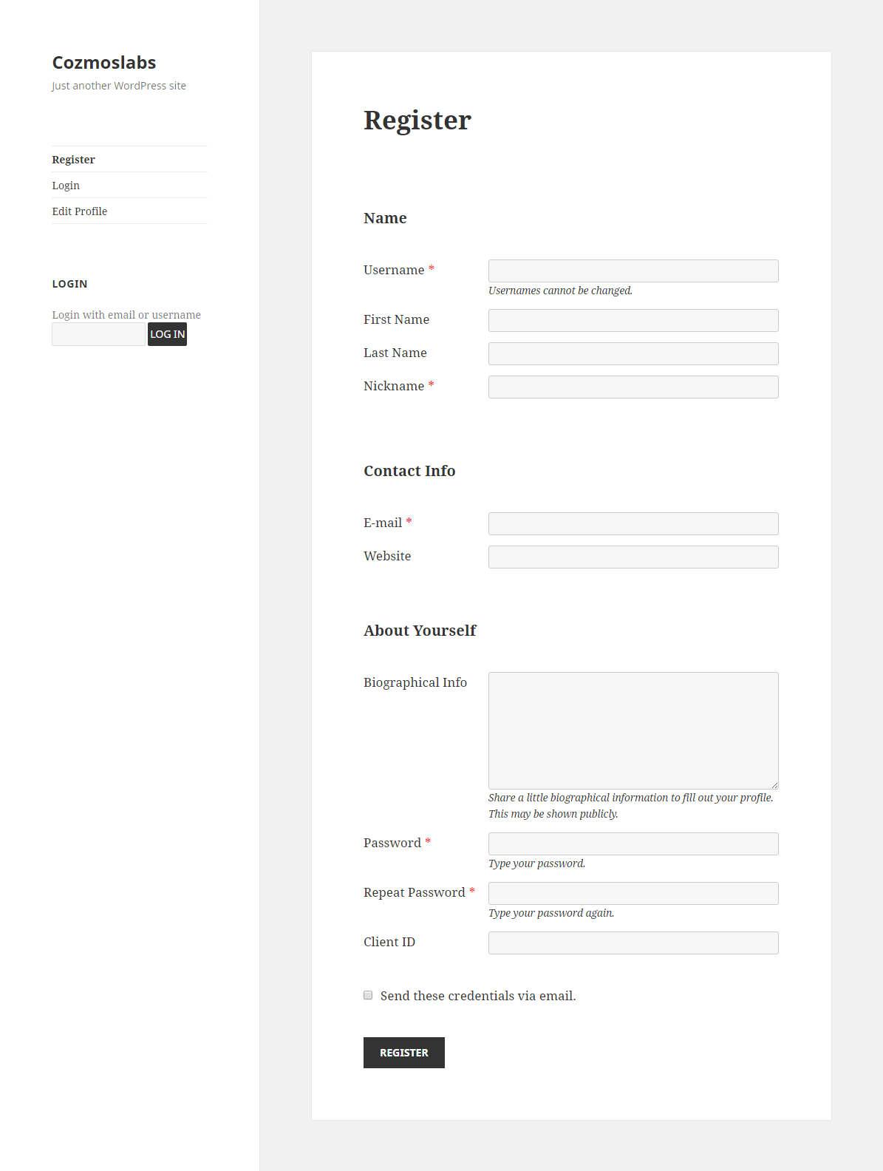Click the REGISTER submit button
883x1171 pixels.
point(404,1053)
